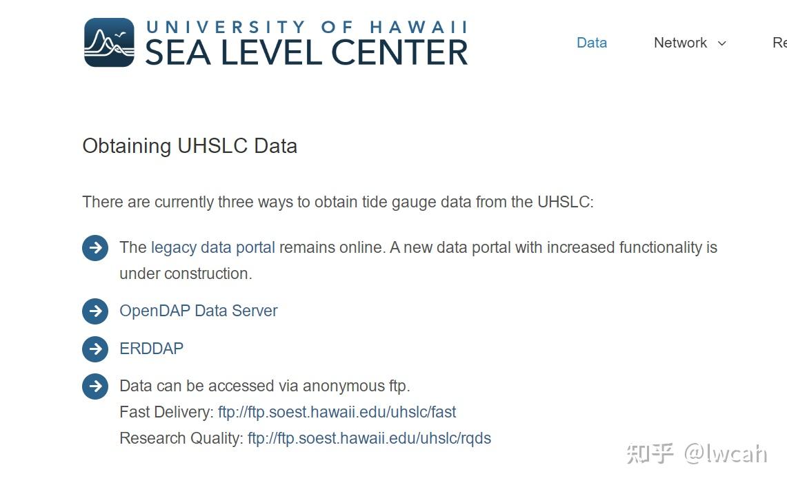Screen dimensions: 787x485
Task: Click the 'three ways to obtain' intro sentence
Action: (338, 202)
